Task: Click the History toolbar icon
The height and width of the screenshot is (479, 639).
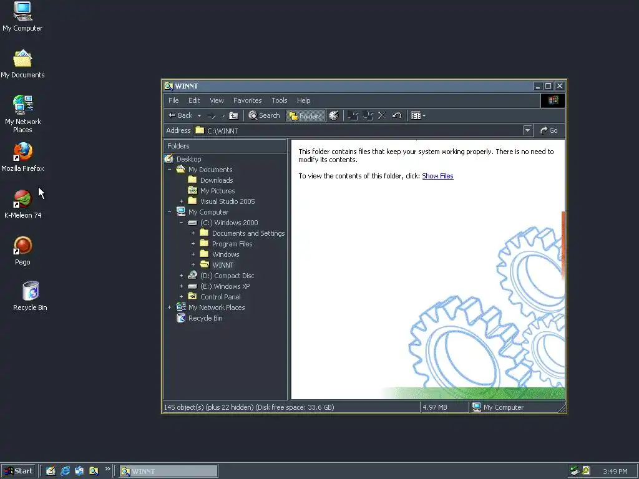Action: pyautogui.click(x=334, y=115)
